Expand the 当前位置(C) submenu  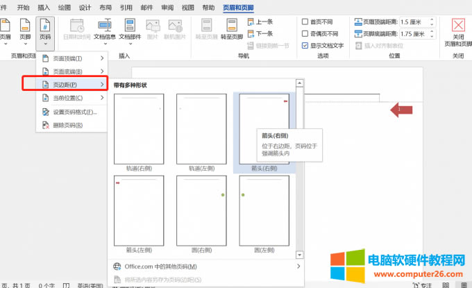tap(71, 98)
